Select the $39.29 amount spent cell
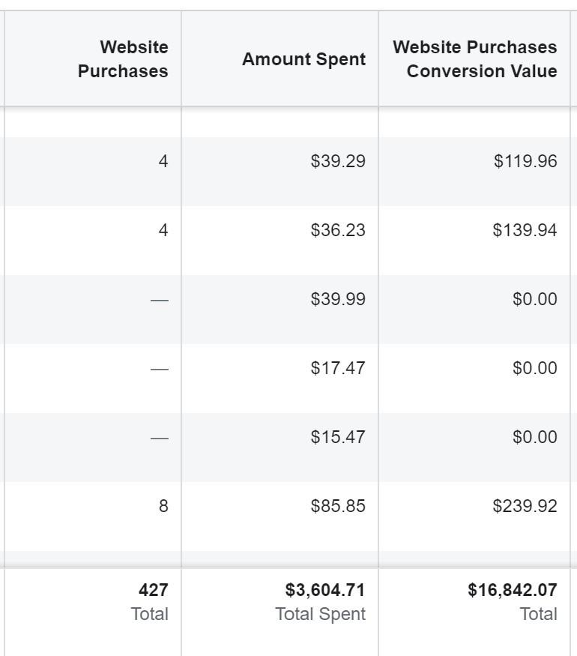 [338, 161]
